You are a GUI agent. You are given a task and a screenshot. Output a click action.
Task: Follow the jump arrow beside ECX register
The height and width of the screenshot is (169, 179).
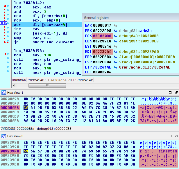116,36
